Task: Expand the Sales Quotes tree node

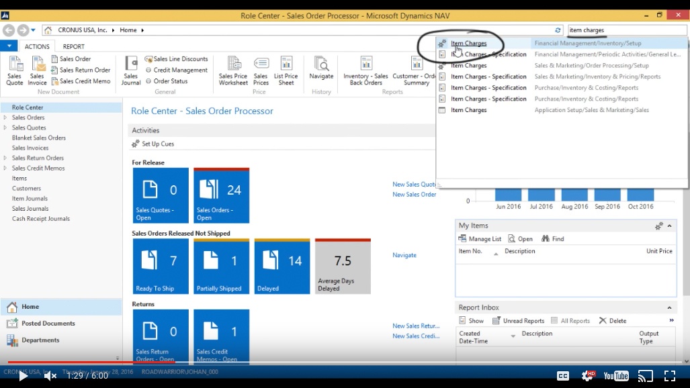Action: [5, 128]
